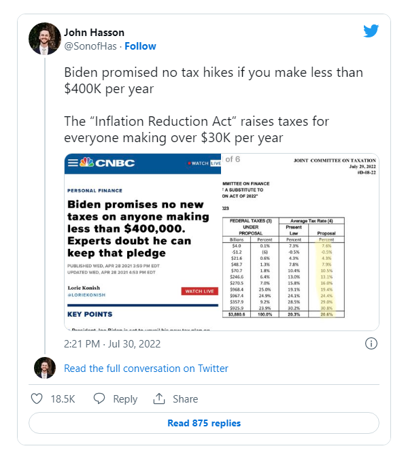This screenshot has height=459, width=406.
Task: Click the share upload arrow icon
Action: click(159, 398)
